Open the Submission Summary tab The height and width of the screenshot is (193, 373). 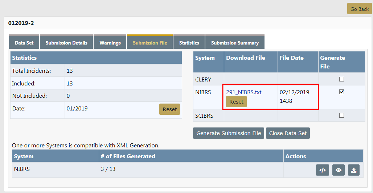coord(235,43)
